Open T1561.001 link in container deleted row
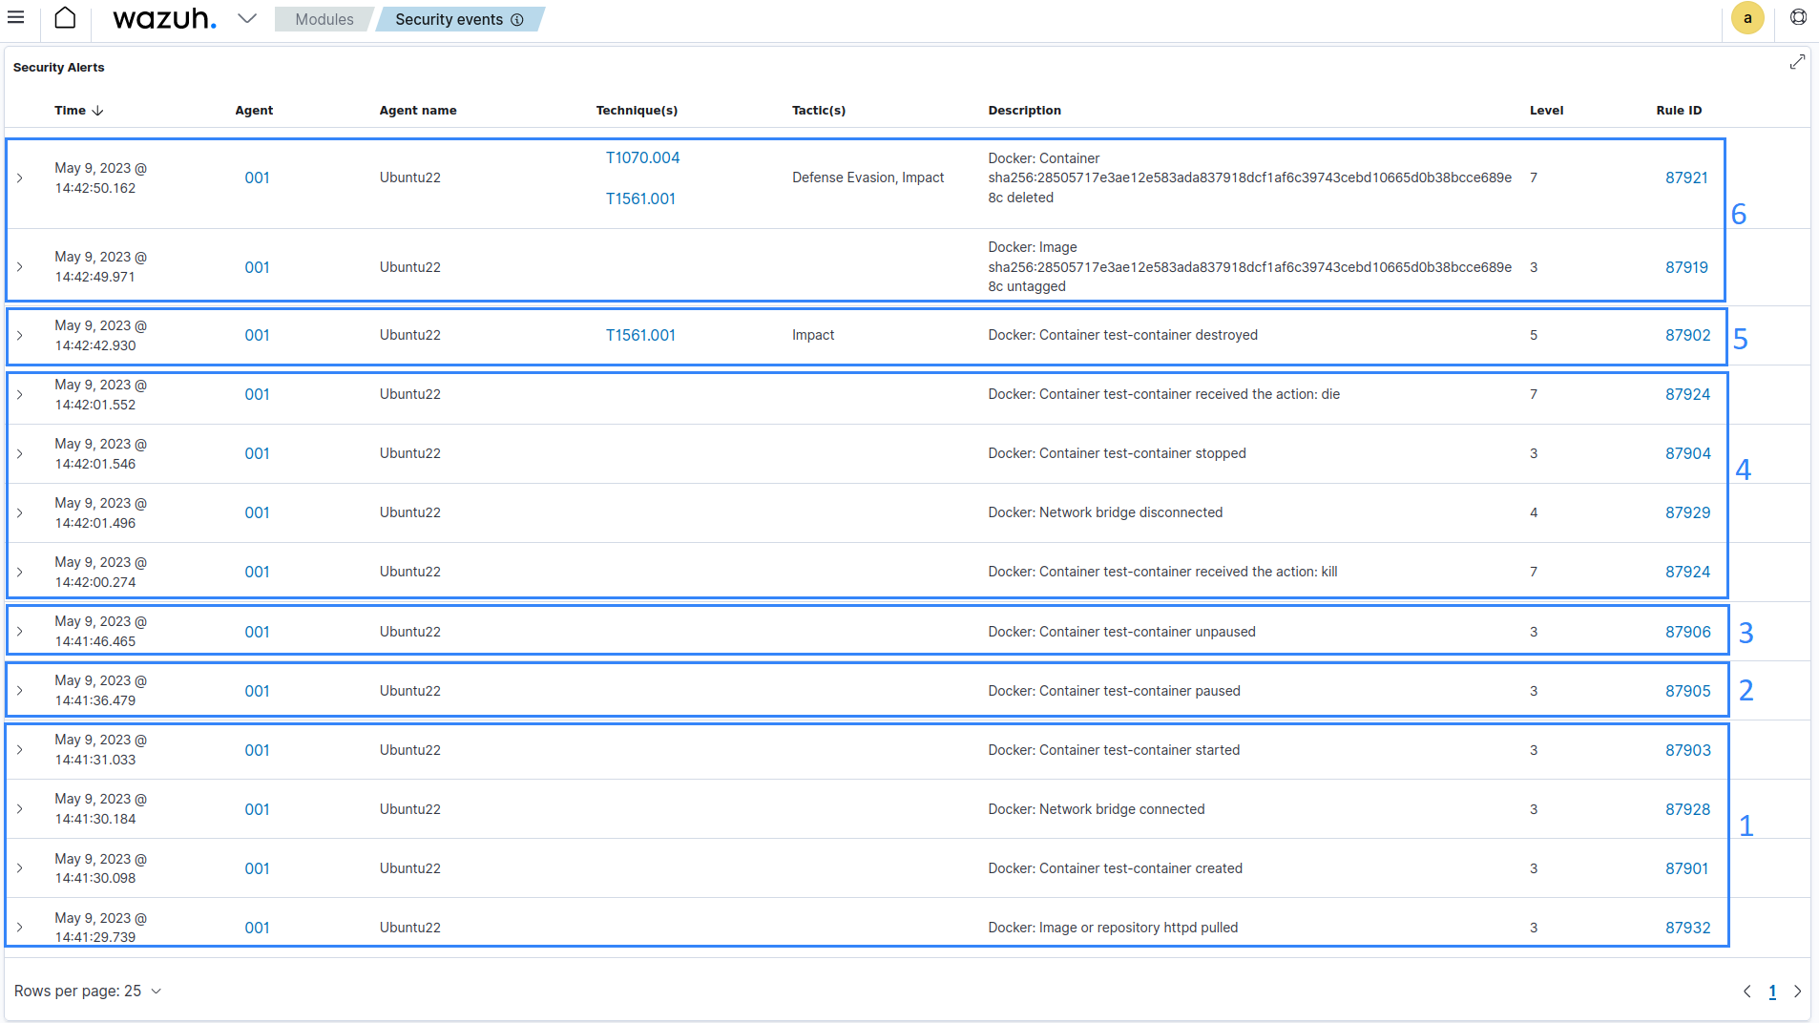1819x1023 pixels. 640,198
